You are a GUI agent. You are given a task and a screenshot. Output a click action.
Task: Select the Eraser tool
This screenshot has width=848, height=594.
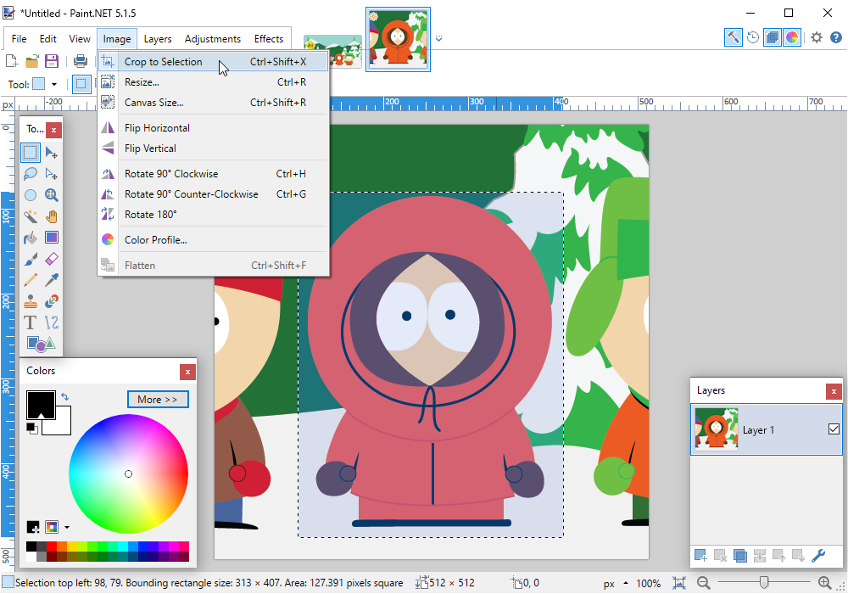point(52,259)
